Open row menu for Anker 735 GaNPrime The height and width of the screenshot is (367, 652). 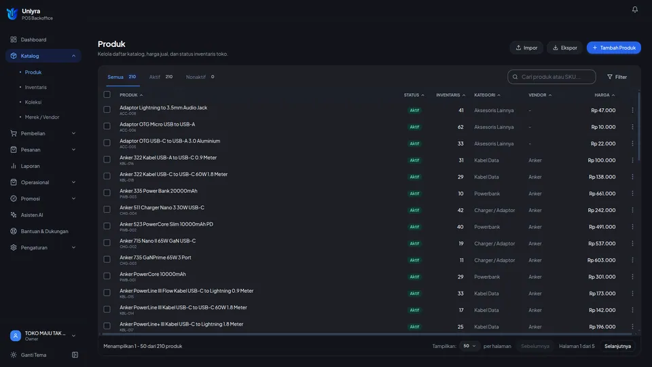[x=632, y=260]
